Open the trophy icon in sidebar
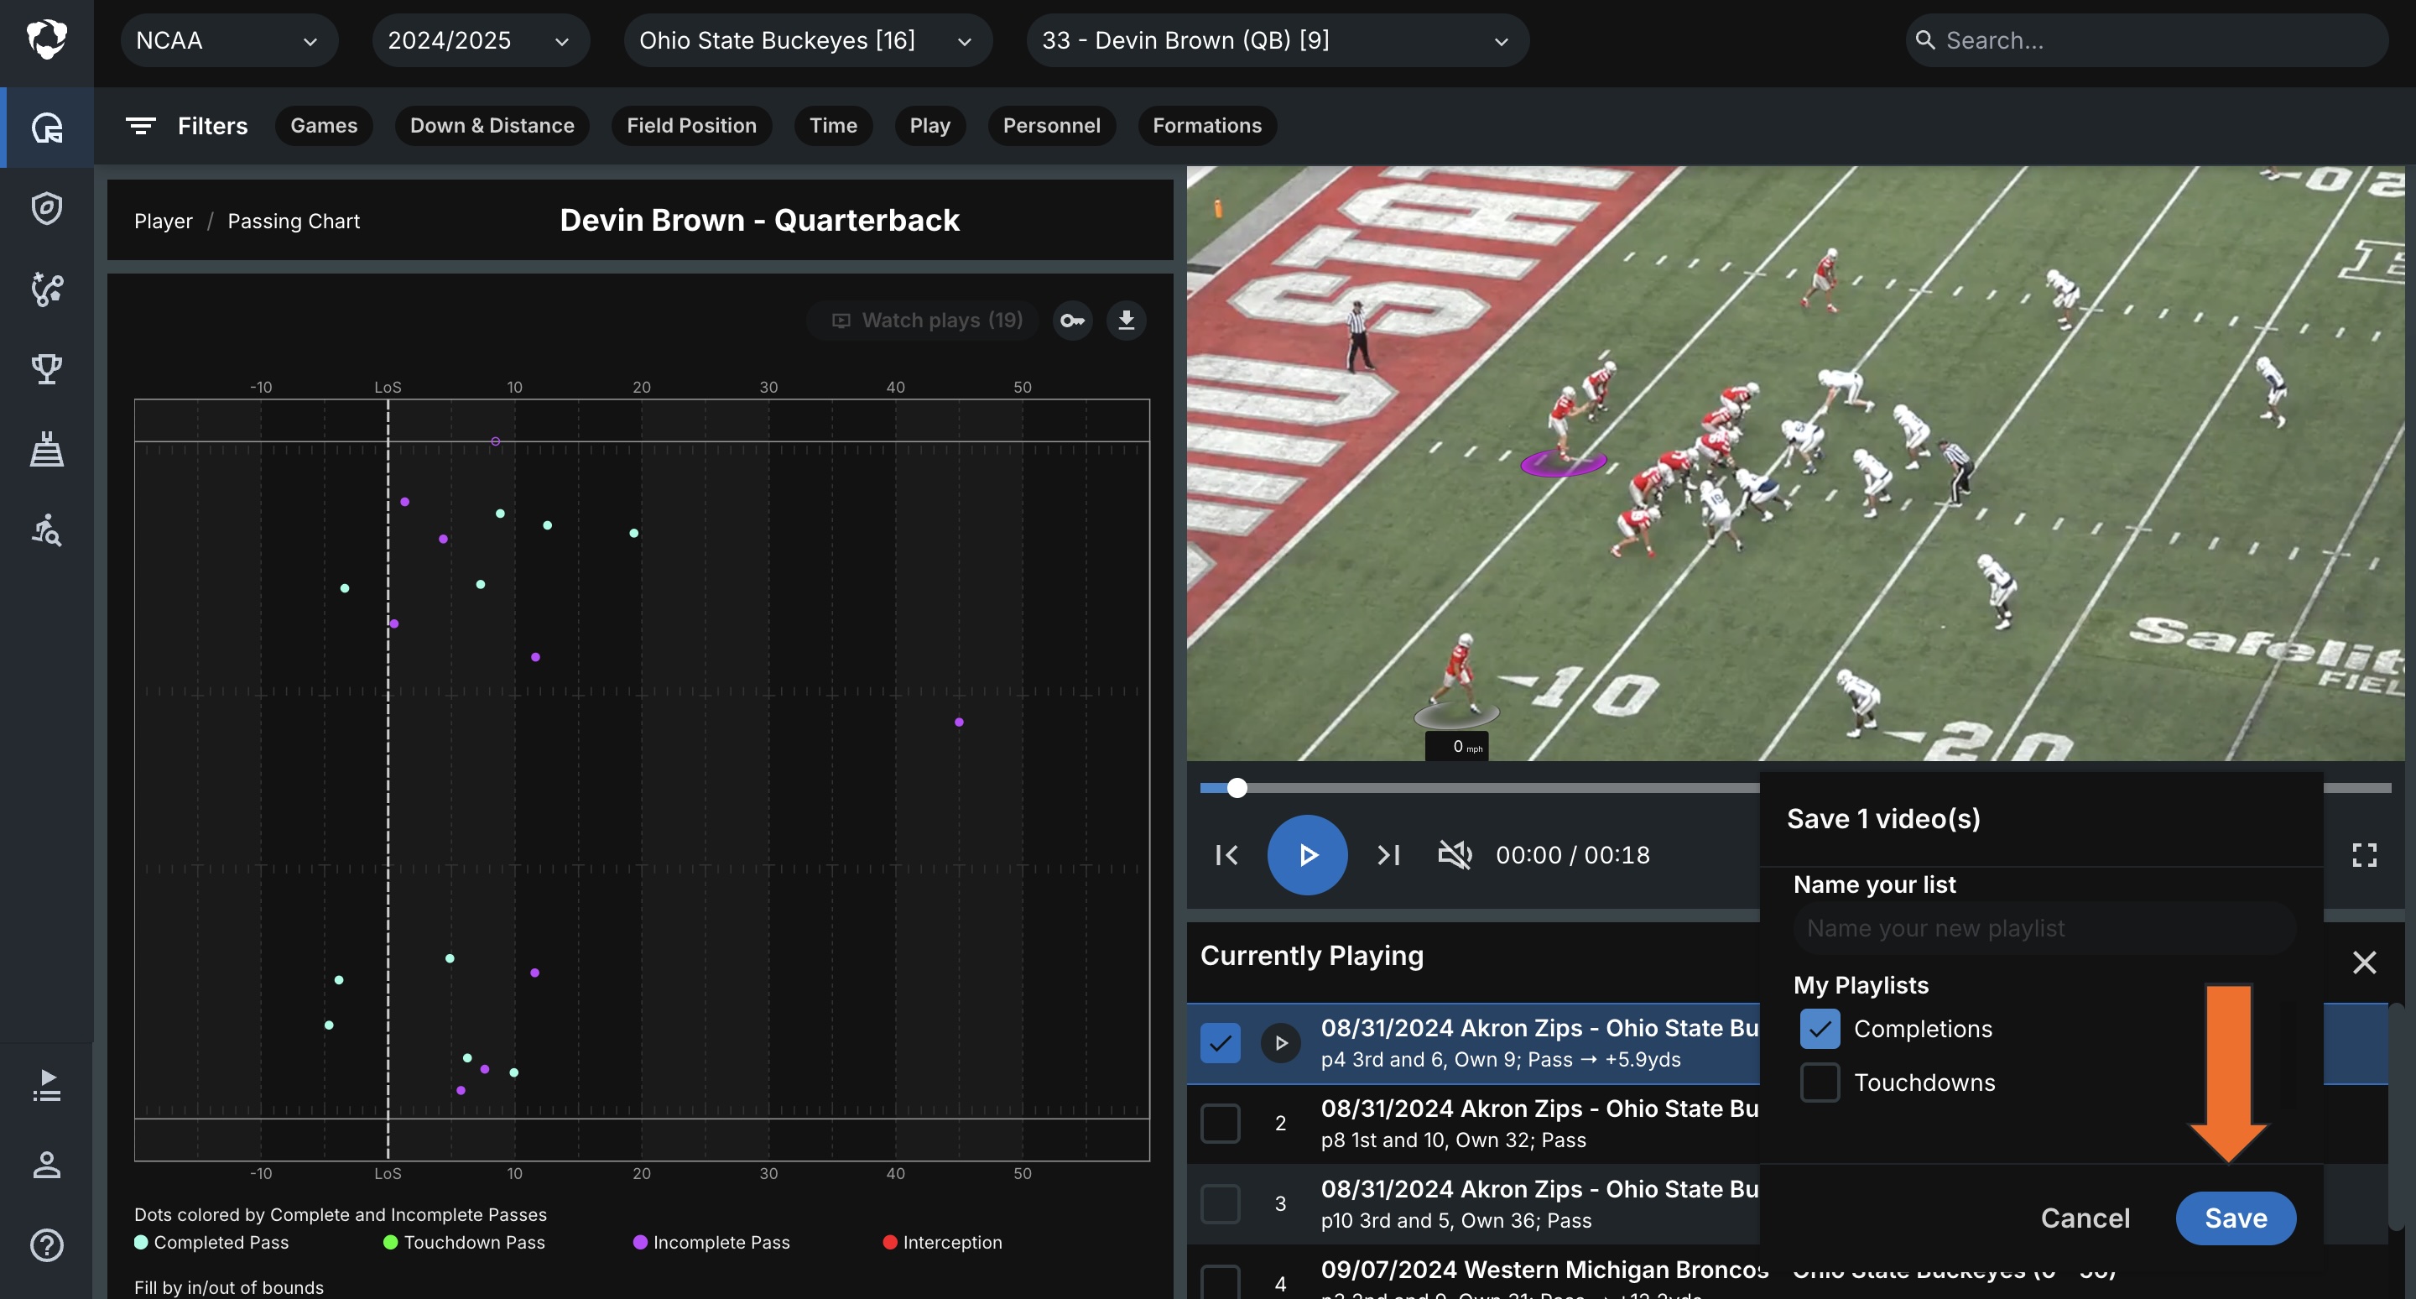 (x=46, y=368)
